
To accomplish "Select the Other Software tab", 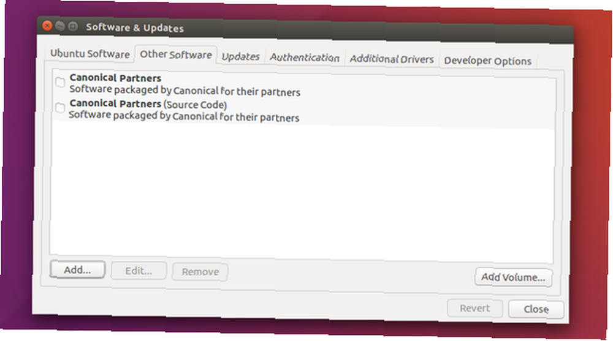I will tap(176, 54).
